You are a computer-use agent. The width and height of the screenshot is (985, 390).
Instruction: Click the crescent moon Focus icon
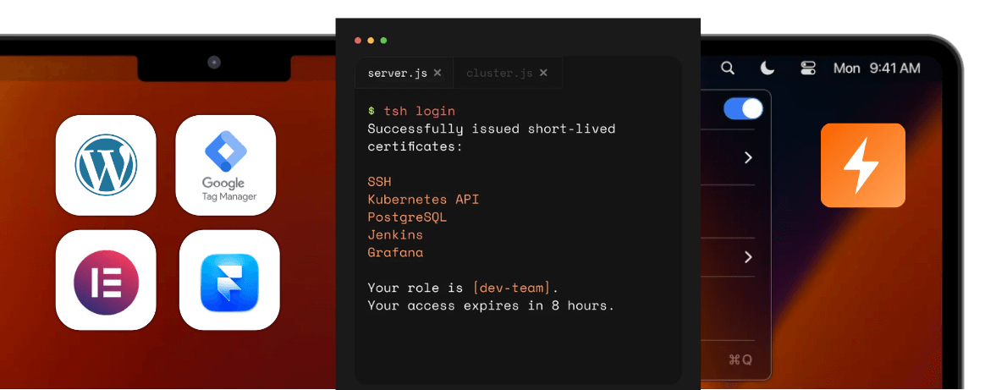pyautogui.click(x=768, y=69)
